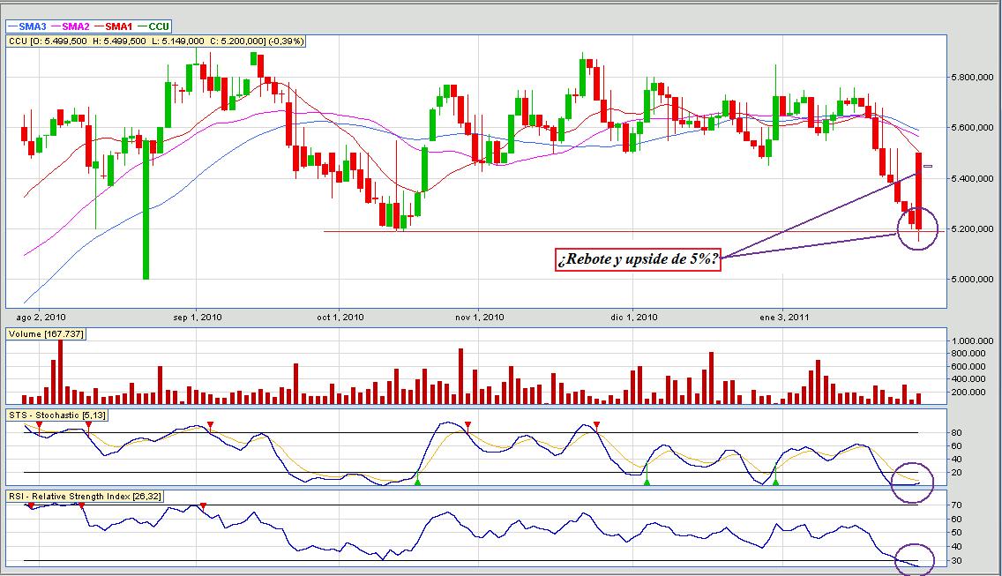The image size is (1002, 576).
Task: Click the 5.000,000 price axis label
Action: [972, 279]
